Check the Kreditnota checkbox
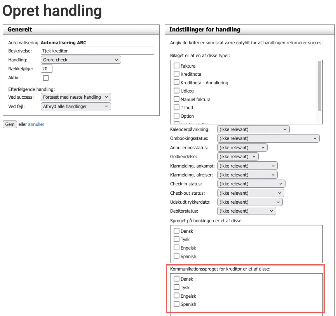 pos(176,74)
